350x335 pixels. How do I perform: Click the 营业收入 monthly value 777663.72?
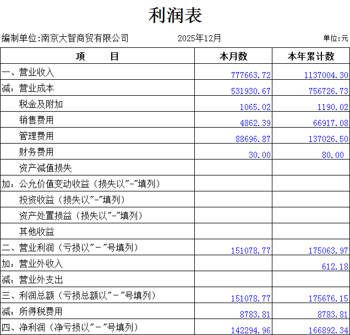coord(251,75)
